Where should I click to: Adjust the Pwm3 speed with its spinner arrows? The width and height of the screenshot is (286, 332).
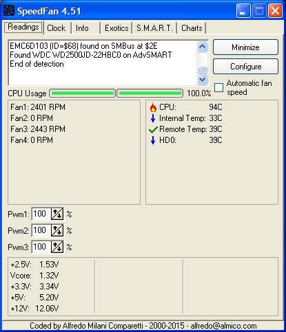[x=57, y=247]
